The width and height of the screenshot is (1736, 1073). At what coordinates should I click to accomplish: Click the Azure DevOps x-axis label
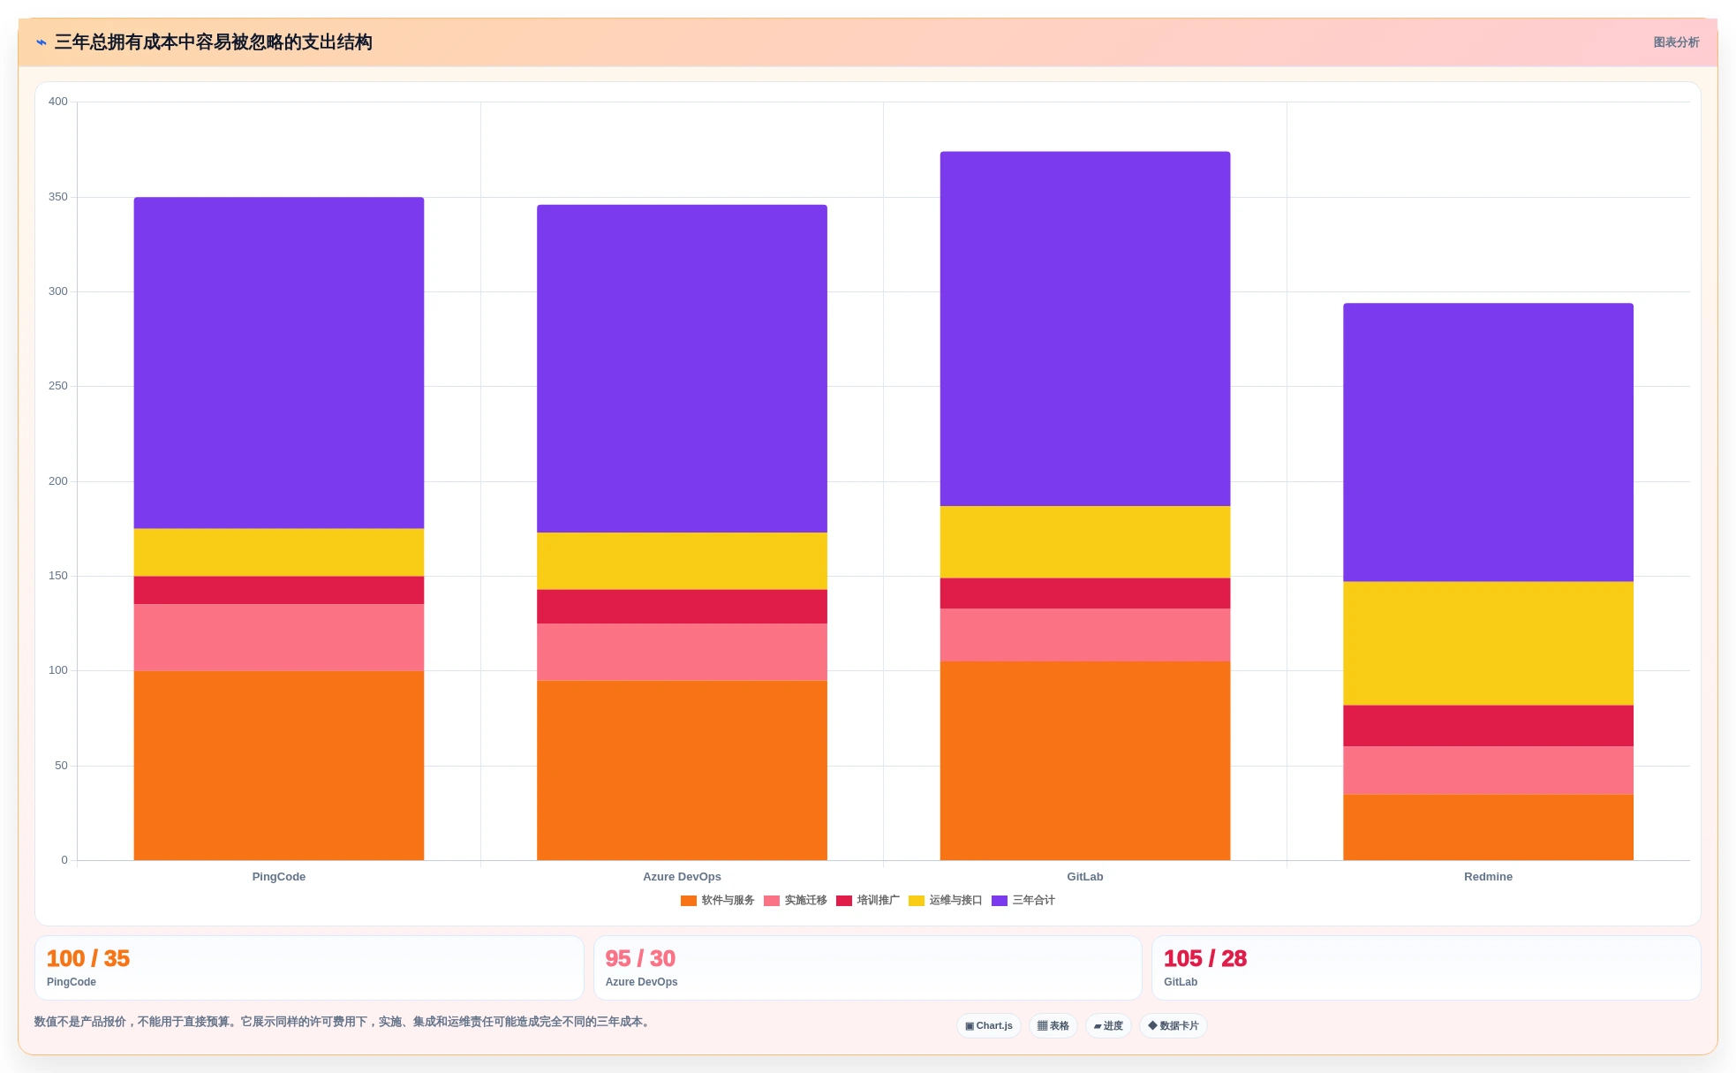[682, 877]
